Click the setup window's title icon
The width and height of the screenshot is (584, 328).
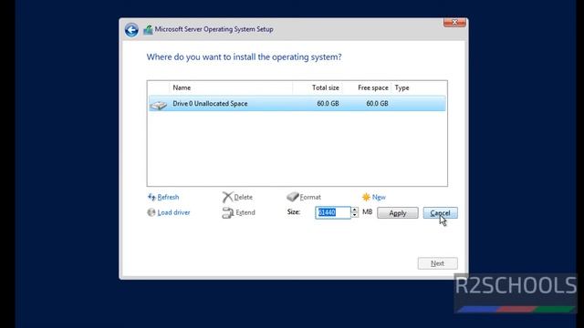[x=148, y=29]
